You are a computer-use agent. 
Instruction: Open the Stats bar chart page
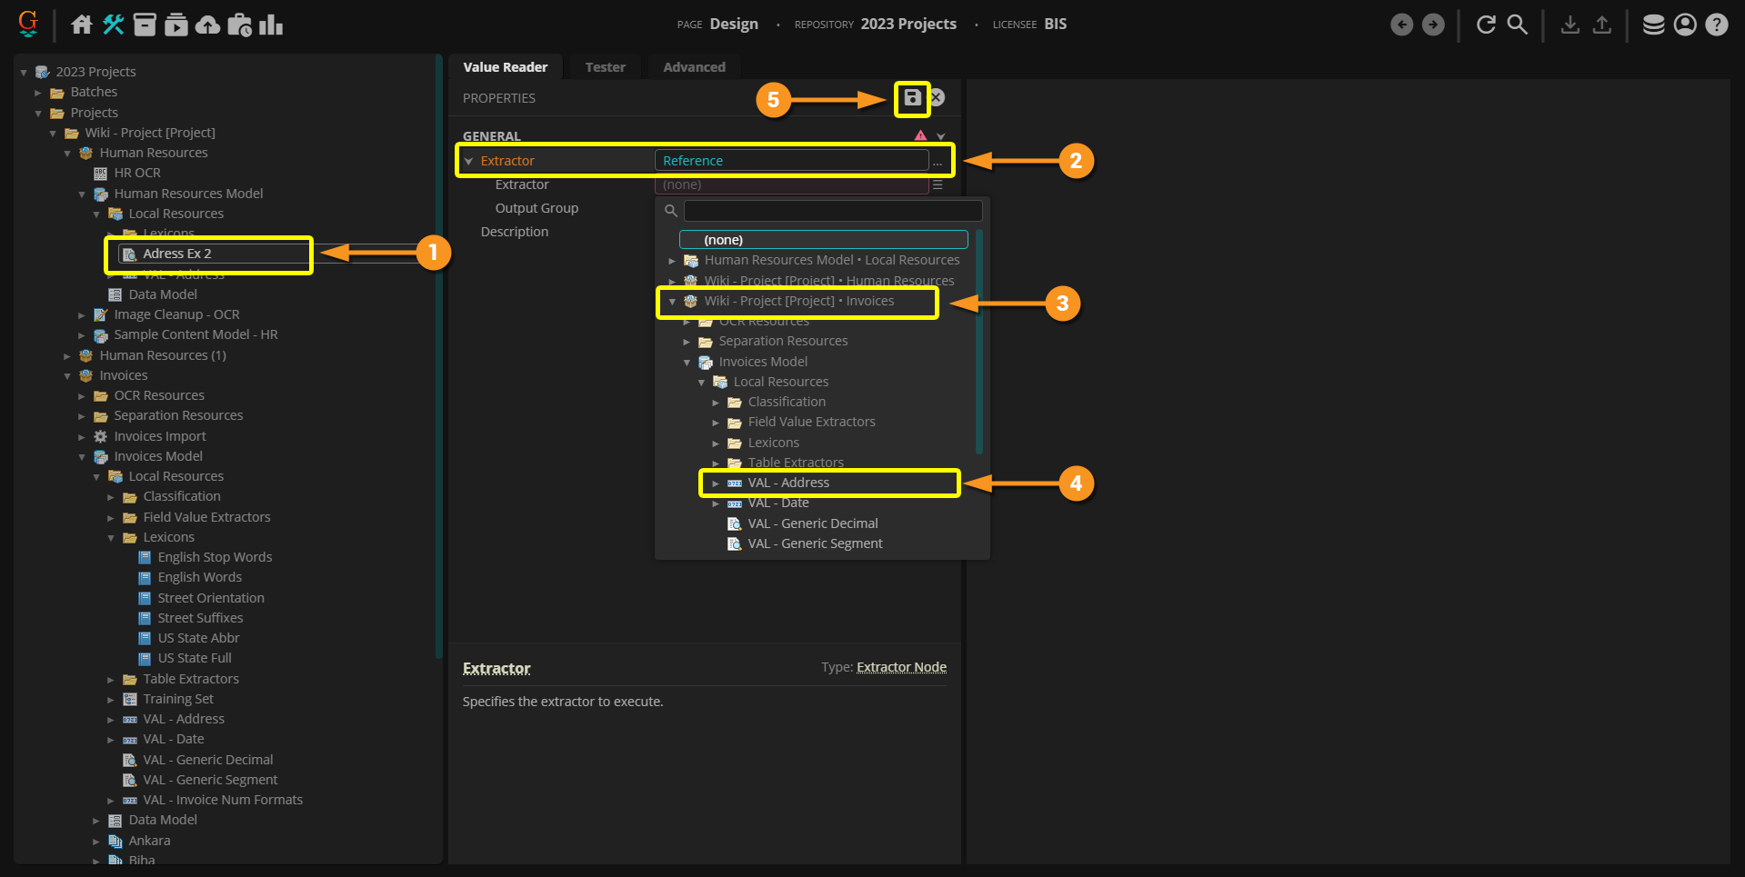[271, 25]
